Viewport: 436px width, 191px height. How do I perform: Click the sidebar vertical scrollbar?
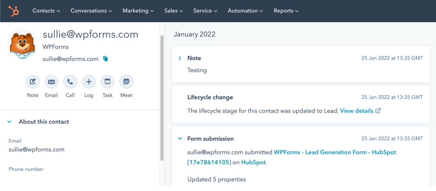[x=162, y=98]
